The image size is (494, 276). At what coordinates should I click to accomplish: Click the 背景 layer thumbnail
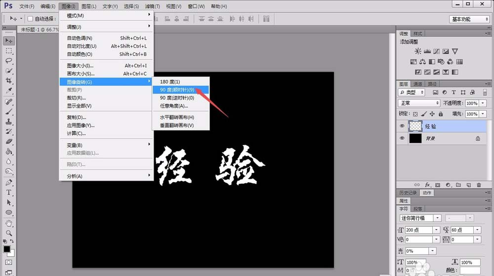point(415,138)
